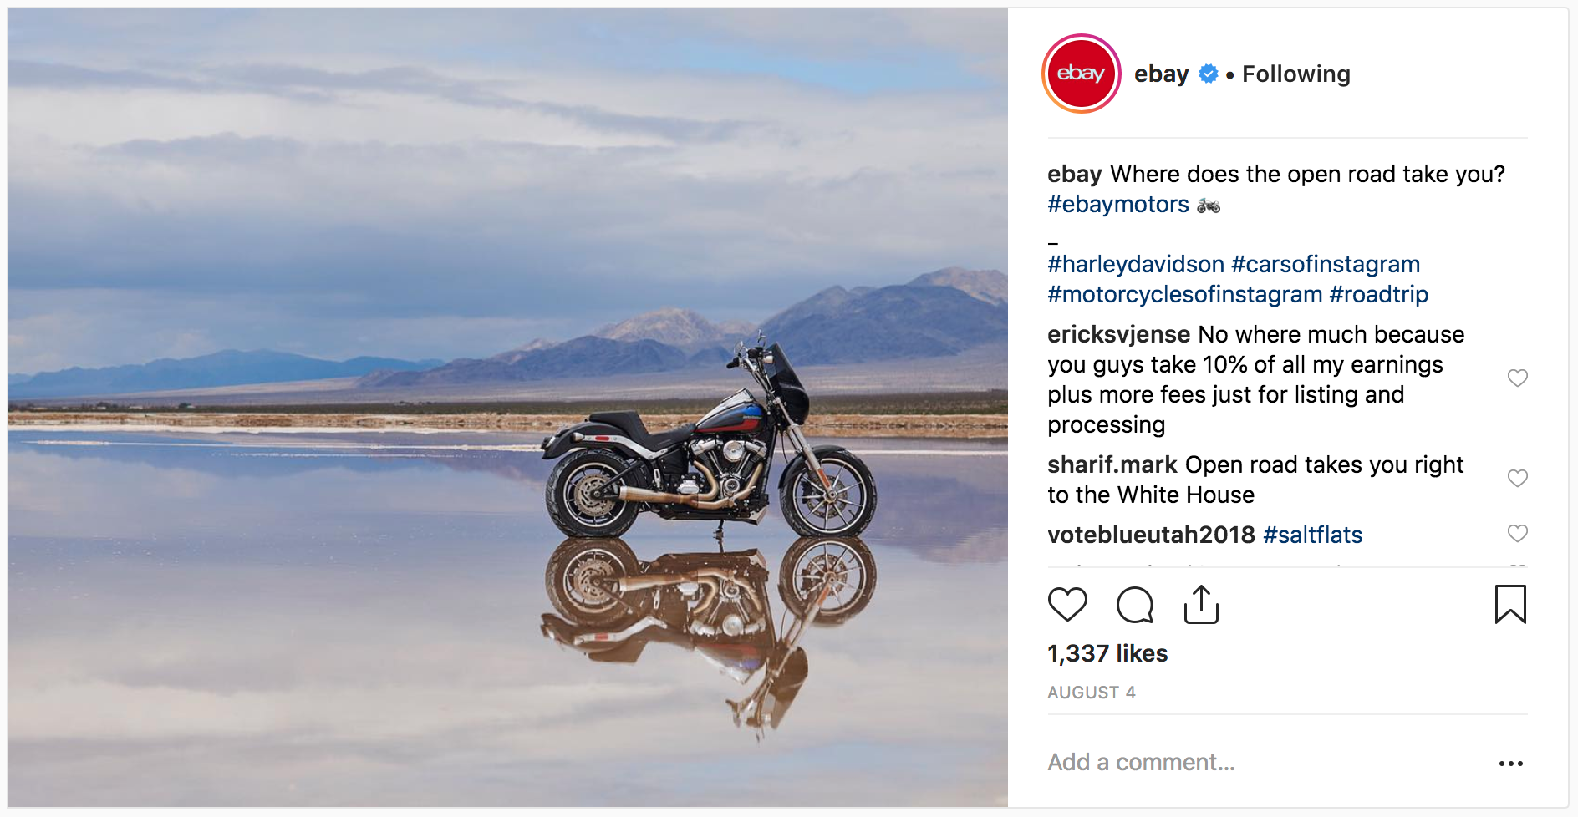Save post with bookmark icon

coord(1510,605)
